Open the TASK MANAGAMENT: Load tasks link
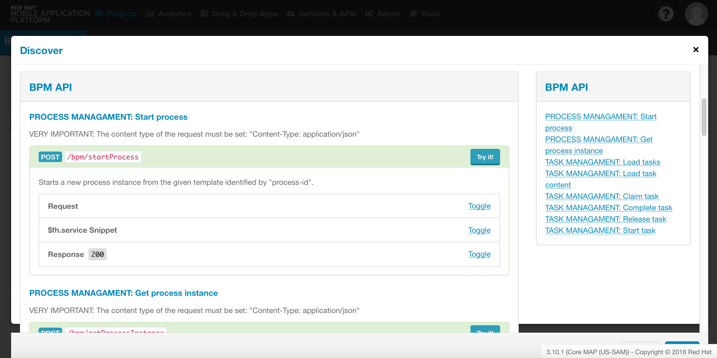The width and height of the screenshot is (717, 358). coord(602,162)
